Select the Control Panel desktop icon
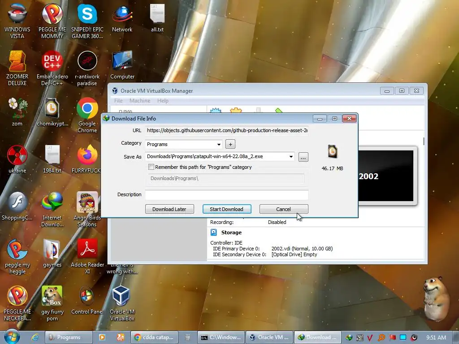Image resolution: width=459 pixels, height=344 pixels. pos(87,301)
